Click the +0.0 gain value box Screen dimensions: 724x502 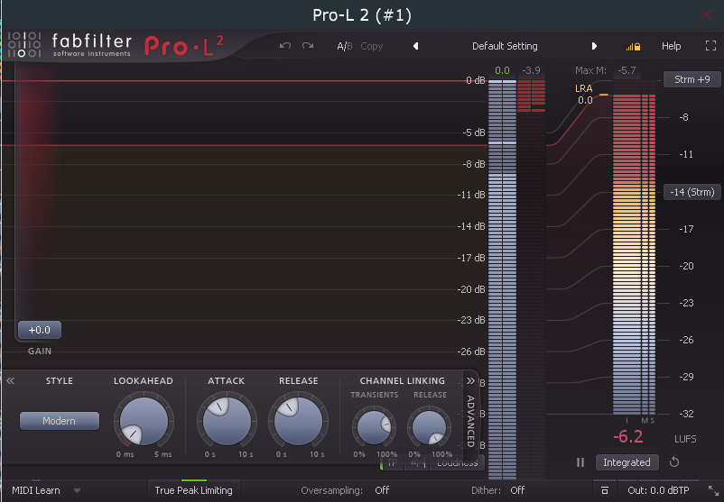(39, 330)
